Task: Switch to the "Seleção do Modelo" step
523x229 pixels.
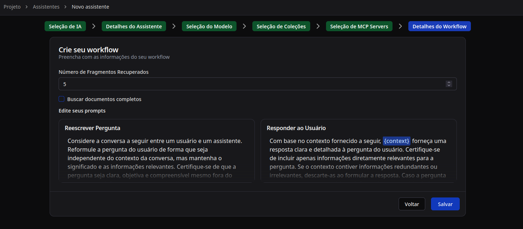Action: pos(209,26)
